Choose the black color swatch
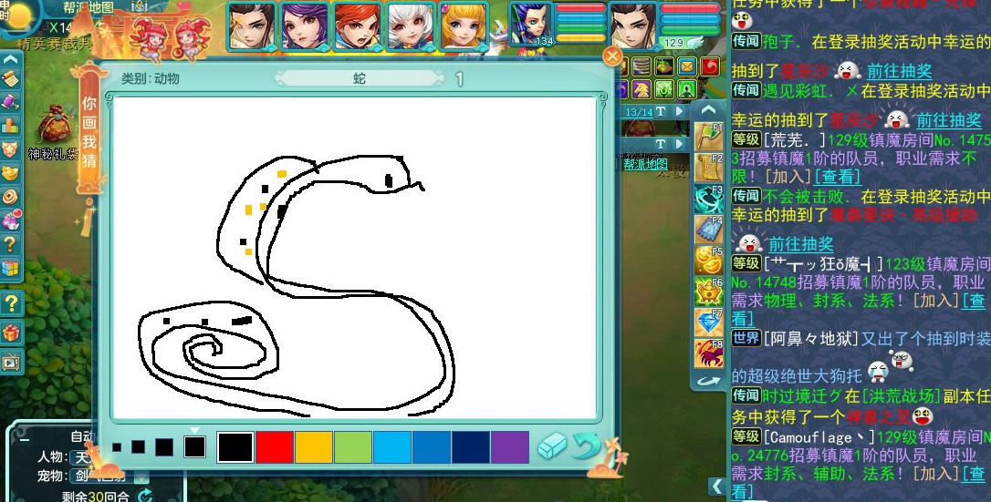 point(235,447)
